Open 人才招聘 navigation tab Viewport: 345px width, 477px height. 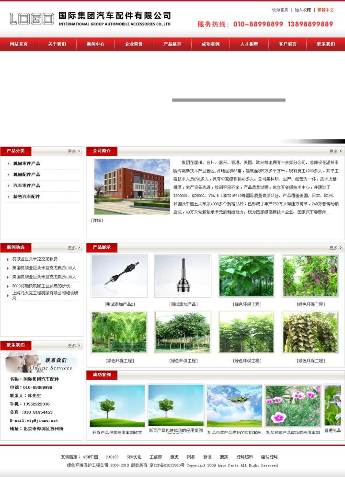pos(249,44)
